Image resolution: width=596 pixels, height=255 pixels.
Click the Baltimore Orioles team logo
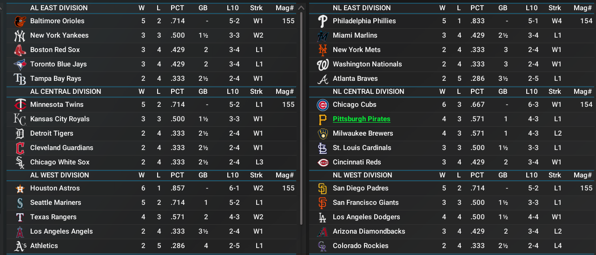click(x=20, y=21)
